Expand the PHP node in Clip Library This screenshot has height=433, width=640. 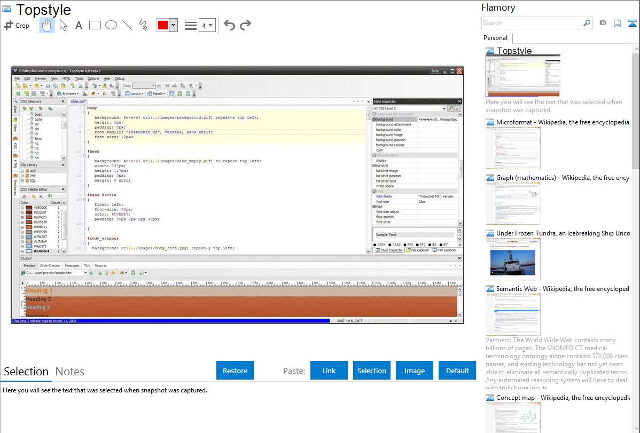(x=22, y=176)
